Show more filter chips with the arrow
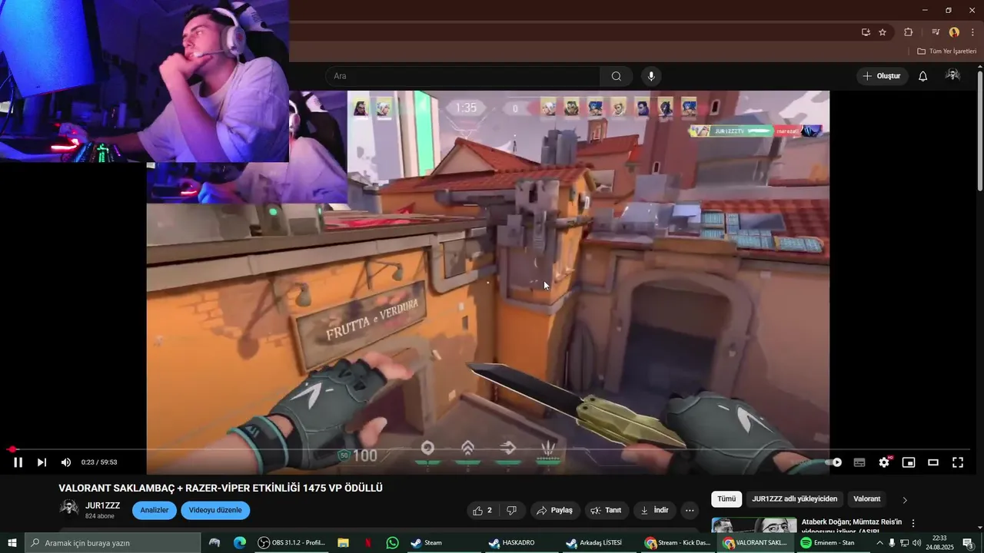Screen dimensions: 984x553 pyautogui.click(x=905, y=500)
